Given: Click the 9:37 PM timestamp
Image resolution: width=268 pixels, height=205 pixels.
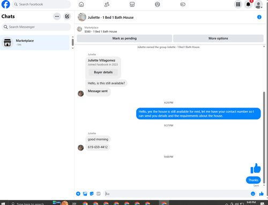Looking at the screenshot, I should [x=168, y=125].
